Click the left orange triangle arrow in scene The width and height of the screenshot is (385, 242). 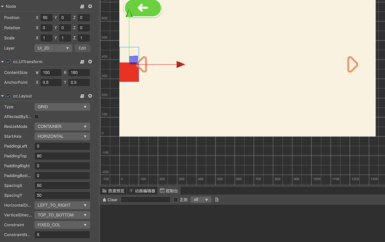click(x=142, y=65)
